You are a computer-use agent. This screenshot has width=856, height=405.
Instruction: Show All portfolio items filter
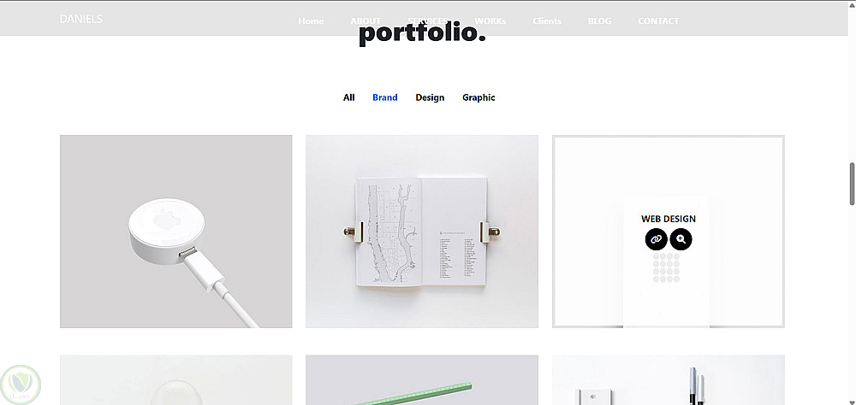click(349, 97)
